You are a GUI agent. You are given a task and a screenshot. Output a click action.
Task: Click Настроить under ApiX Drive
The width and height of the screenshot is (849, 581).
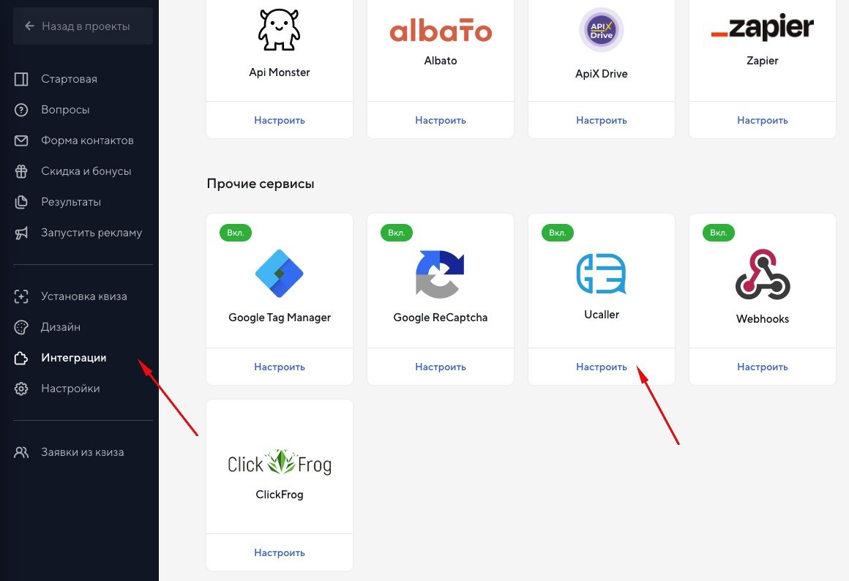pos(602,120)
